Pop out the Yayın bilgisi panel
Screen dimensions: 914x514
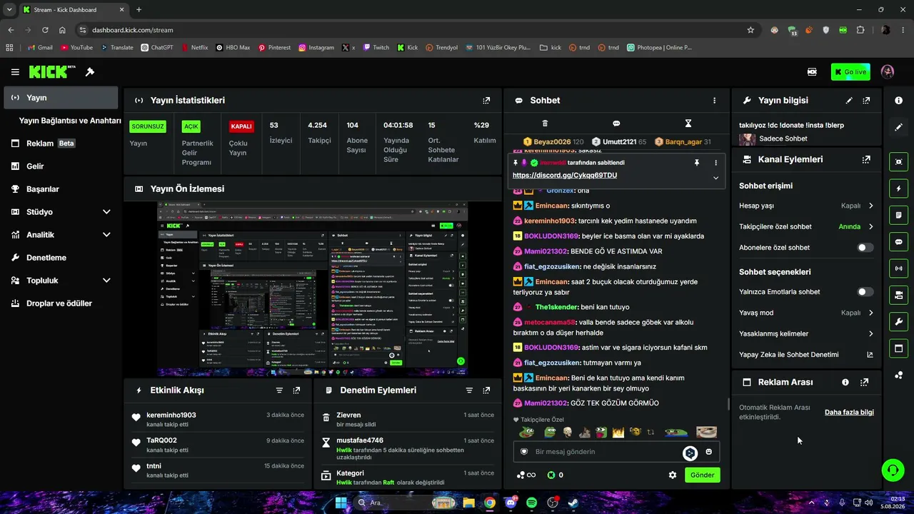tap(866, 101)
